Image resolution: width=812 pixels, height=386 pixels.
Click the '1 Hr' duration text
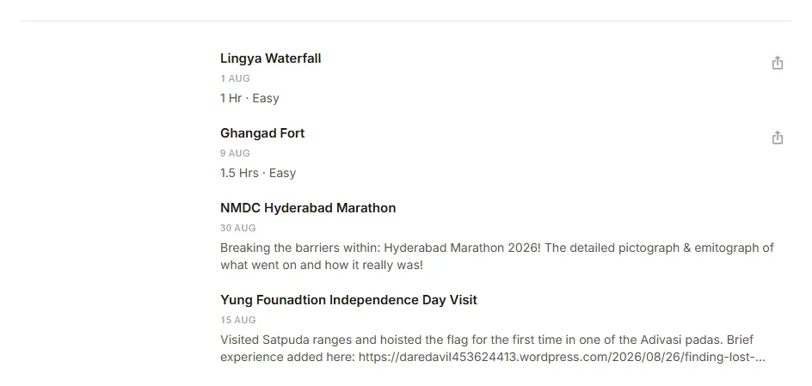(x=231, y=98)
